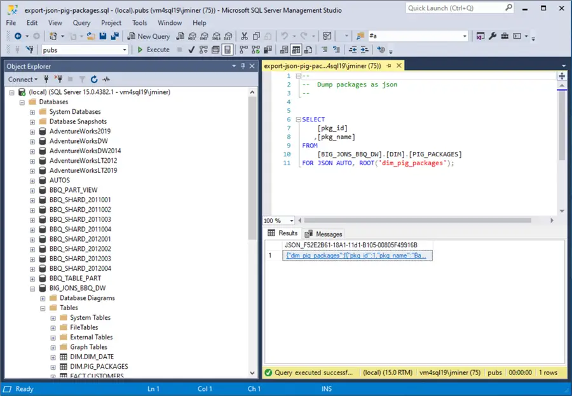Select the BBQ_SHARD_2011001 database
Viewport: 572px width, 396px height.
[x=80, y=200]
